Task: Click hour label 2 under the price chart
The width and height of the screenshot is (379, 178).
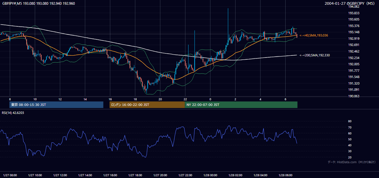Action: coord(235,99)
